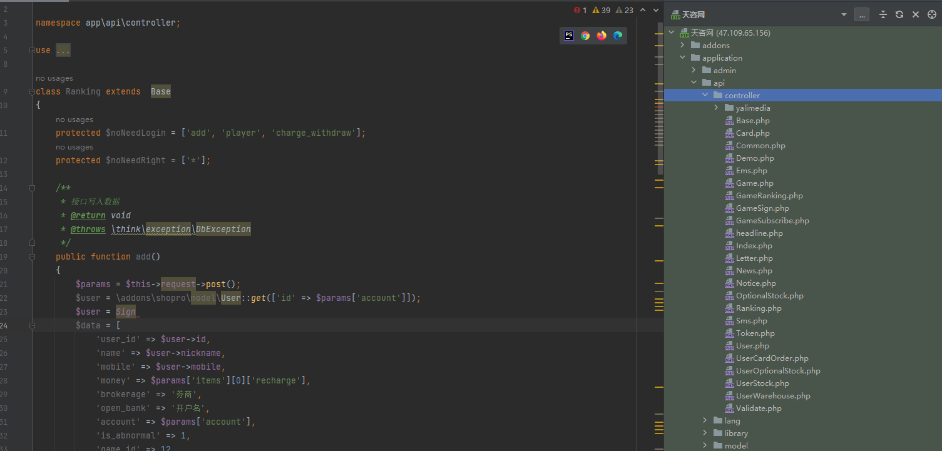The height and width of the screenshot is (451, 942).
Task: Select Validate.php in the tree
Action: (759, 408)
